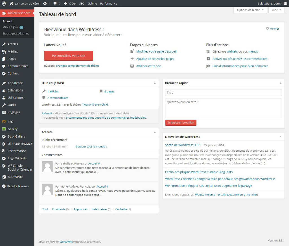Show comments En attente
The width and height of the screenshot is (289, 246).
pyautogui.click(x=59, y=209)
